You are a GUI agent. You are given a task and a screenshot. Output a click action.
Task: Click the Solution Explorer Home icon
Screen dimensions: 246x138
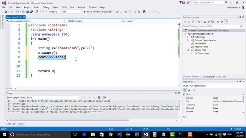pos(193,22)
